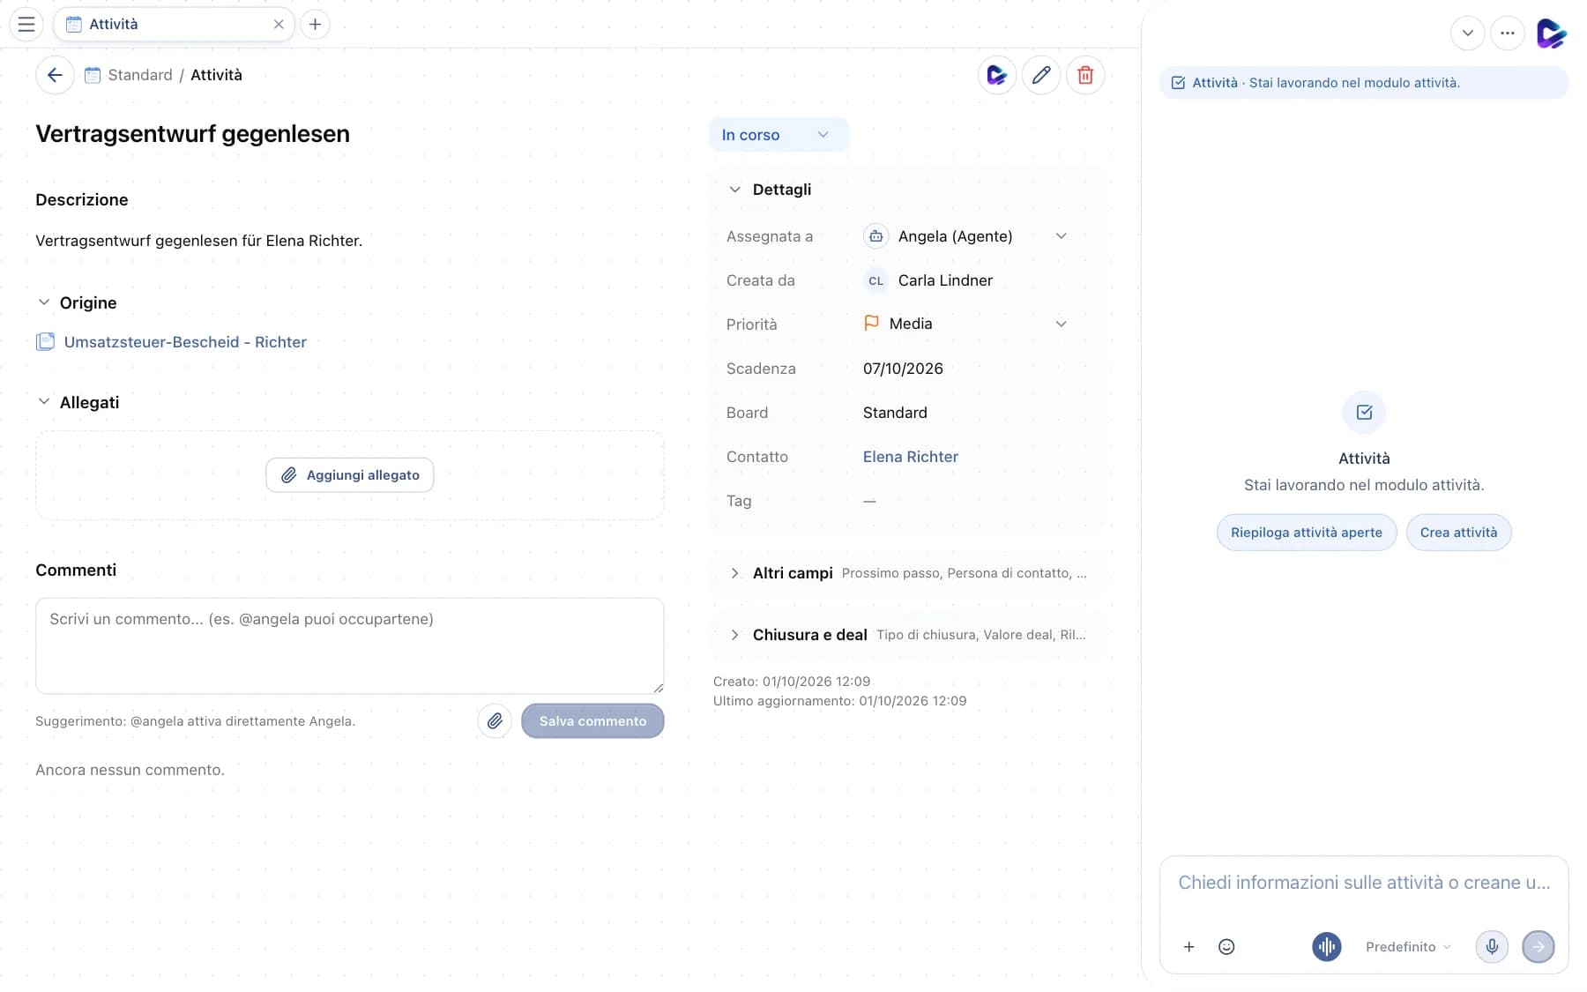Edit the activity with pencil icon

[x=1041, y=75]
